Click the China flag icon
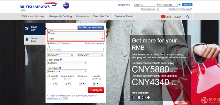Screen dimensions: 220x105 tap(163, 16)
